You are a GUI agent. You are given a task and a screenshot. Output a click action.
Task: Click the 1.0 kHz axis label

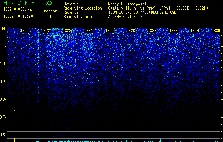3,64
